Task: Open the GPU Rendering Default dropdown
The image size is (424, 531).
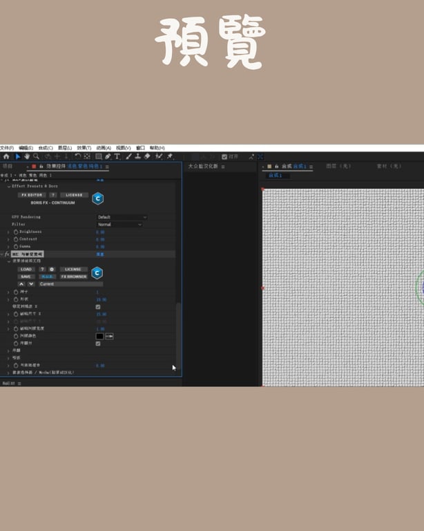Action: pos(122,217)
